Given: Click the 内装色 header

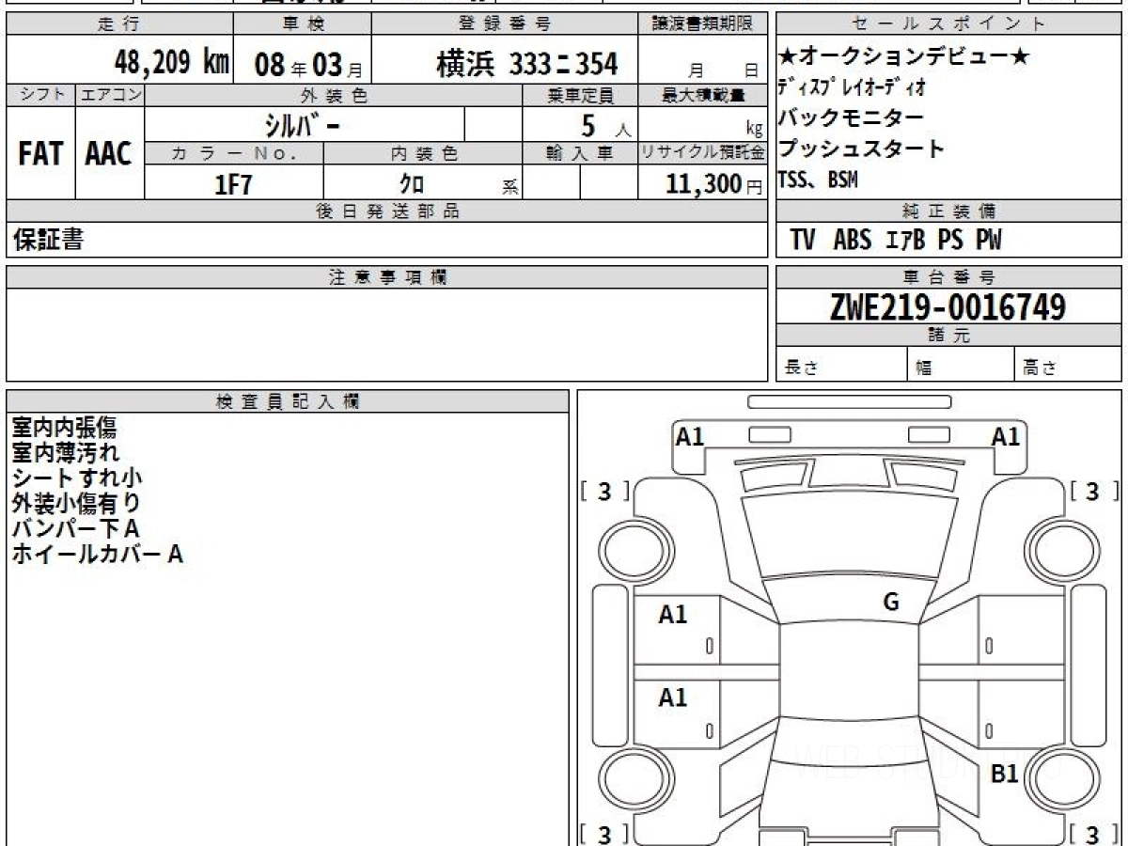Looking at the screenshot, I should click(x=424, y=153).
